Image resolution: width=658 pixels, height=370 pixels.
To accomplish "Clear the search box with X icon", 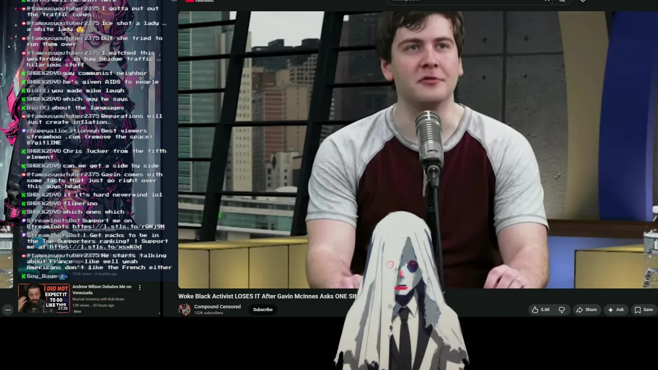I will pos(547,1).
